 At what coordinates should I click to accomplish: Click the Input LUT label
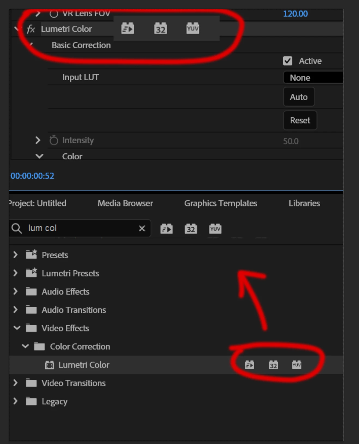click(x=80, y=77)
